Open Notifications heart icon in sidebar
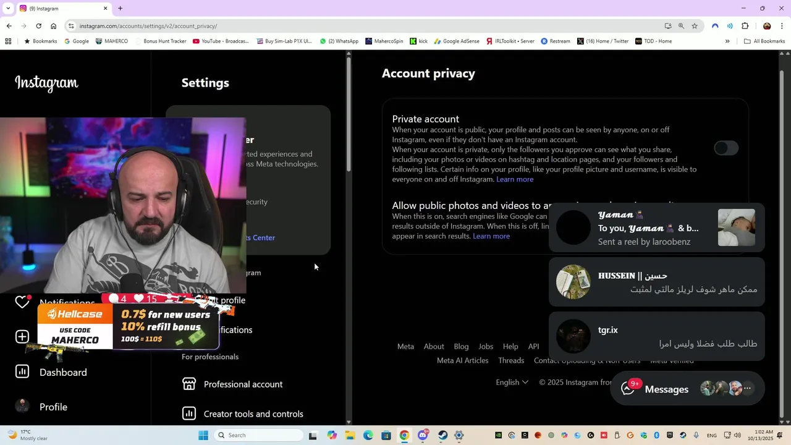The width and height of the screenshot is (791, 445). tap(22, 302)
